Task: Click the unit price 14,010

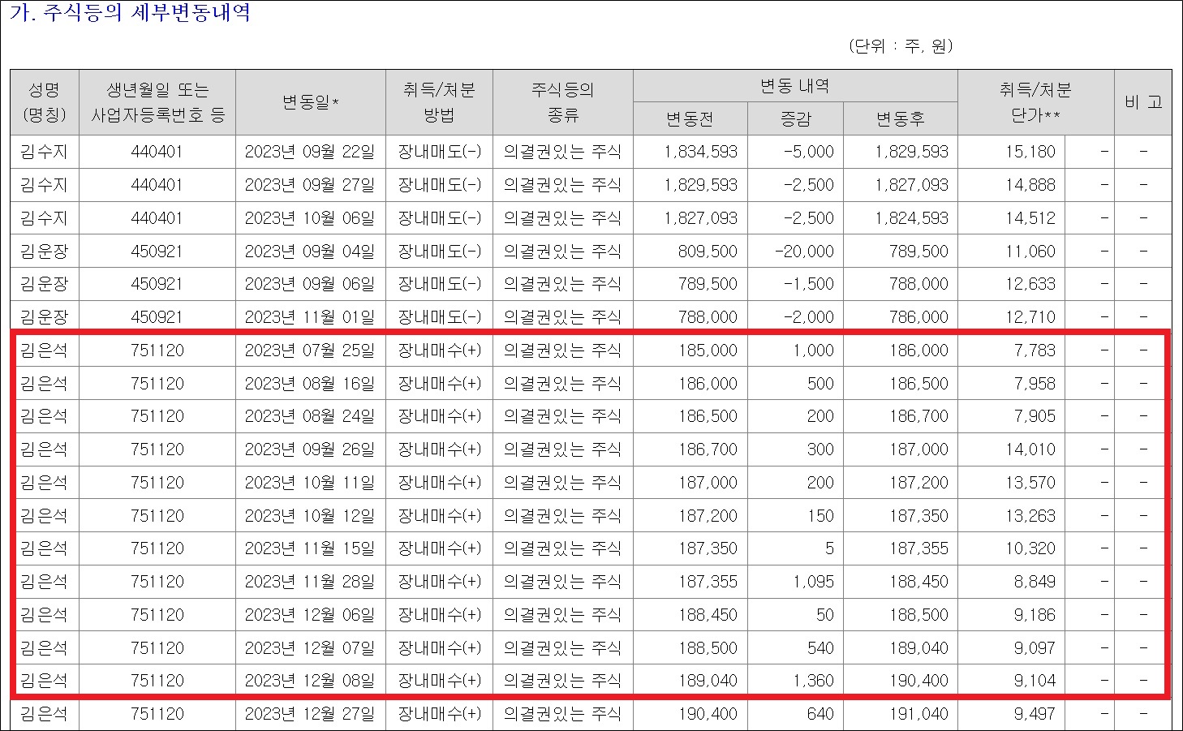Action: [x=1030, y=449]
